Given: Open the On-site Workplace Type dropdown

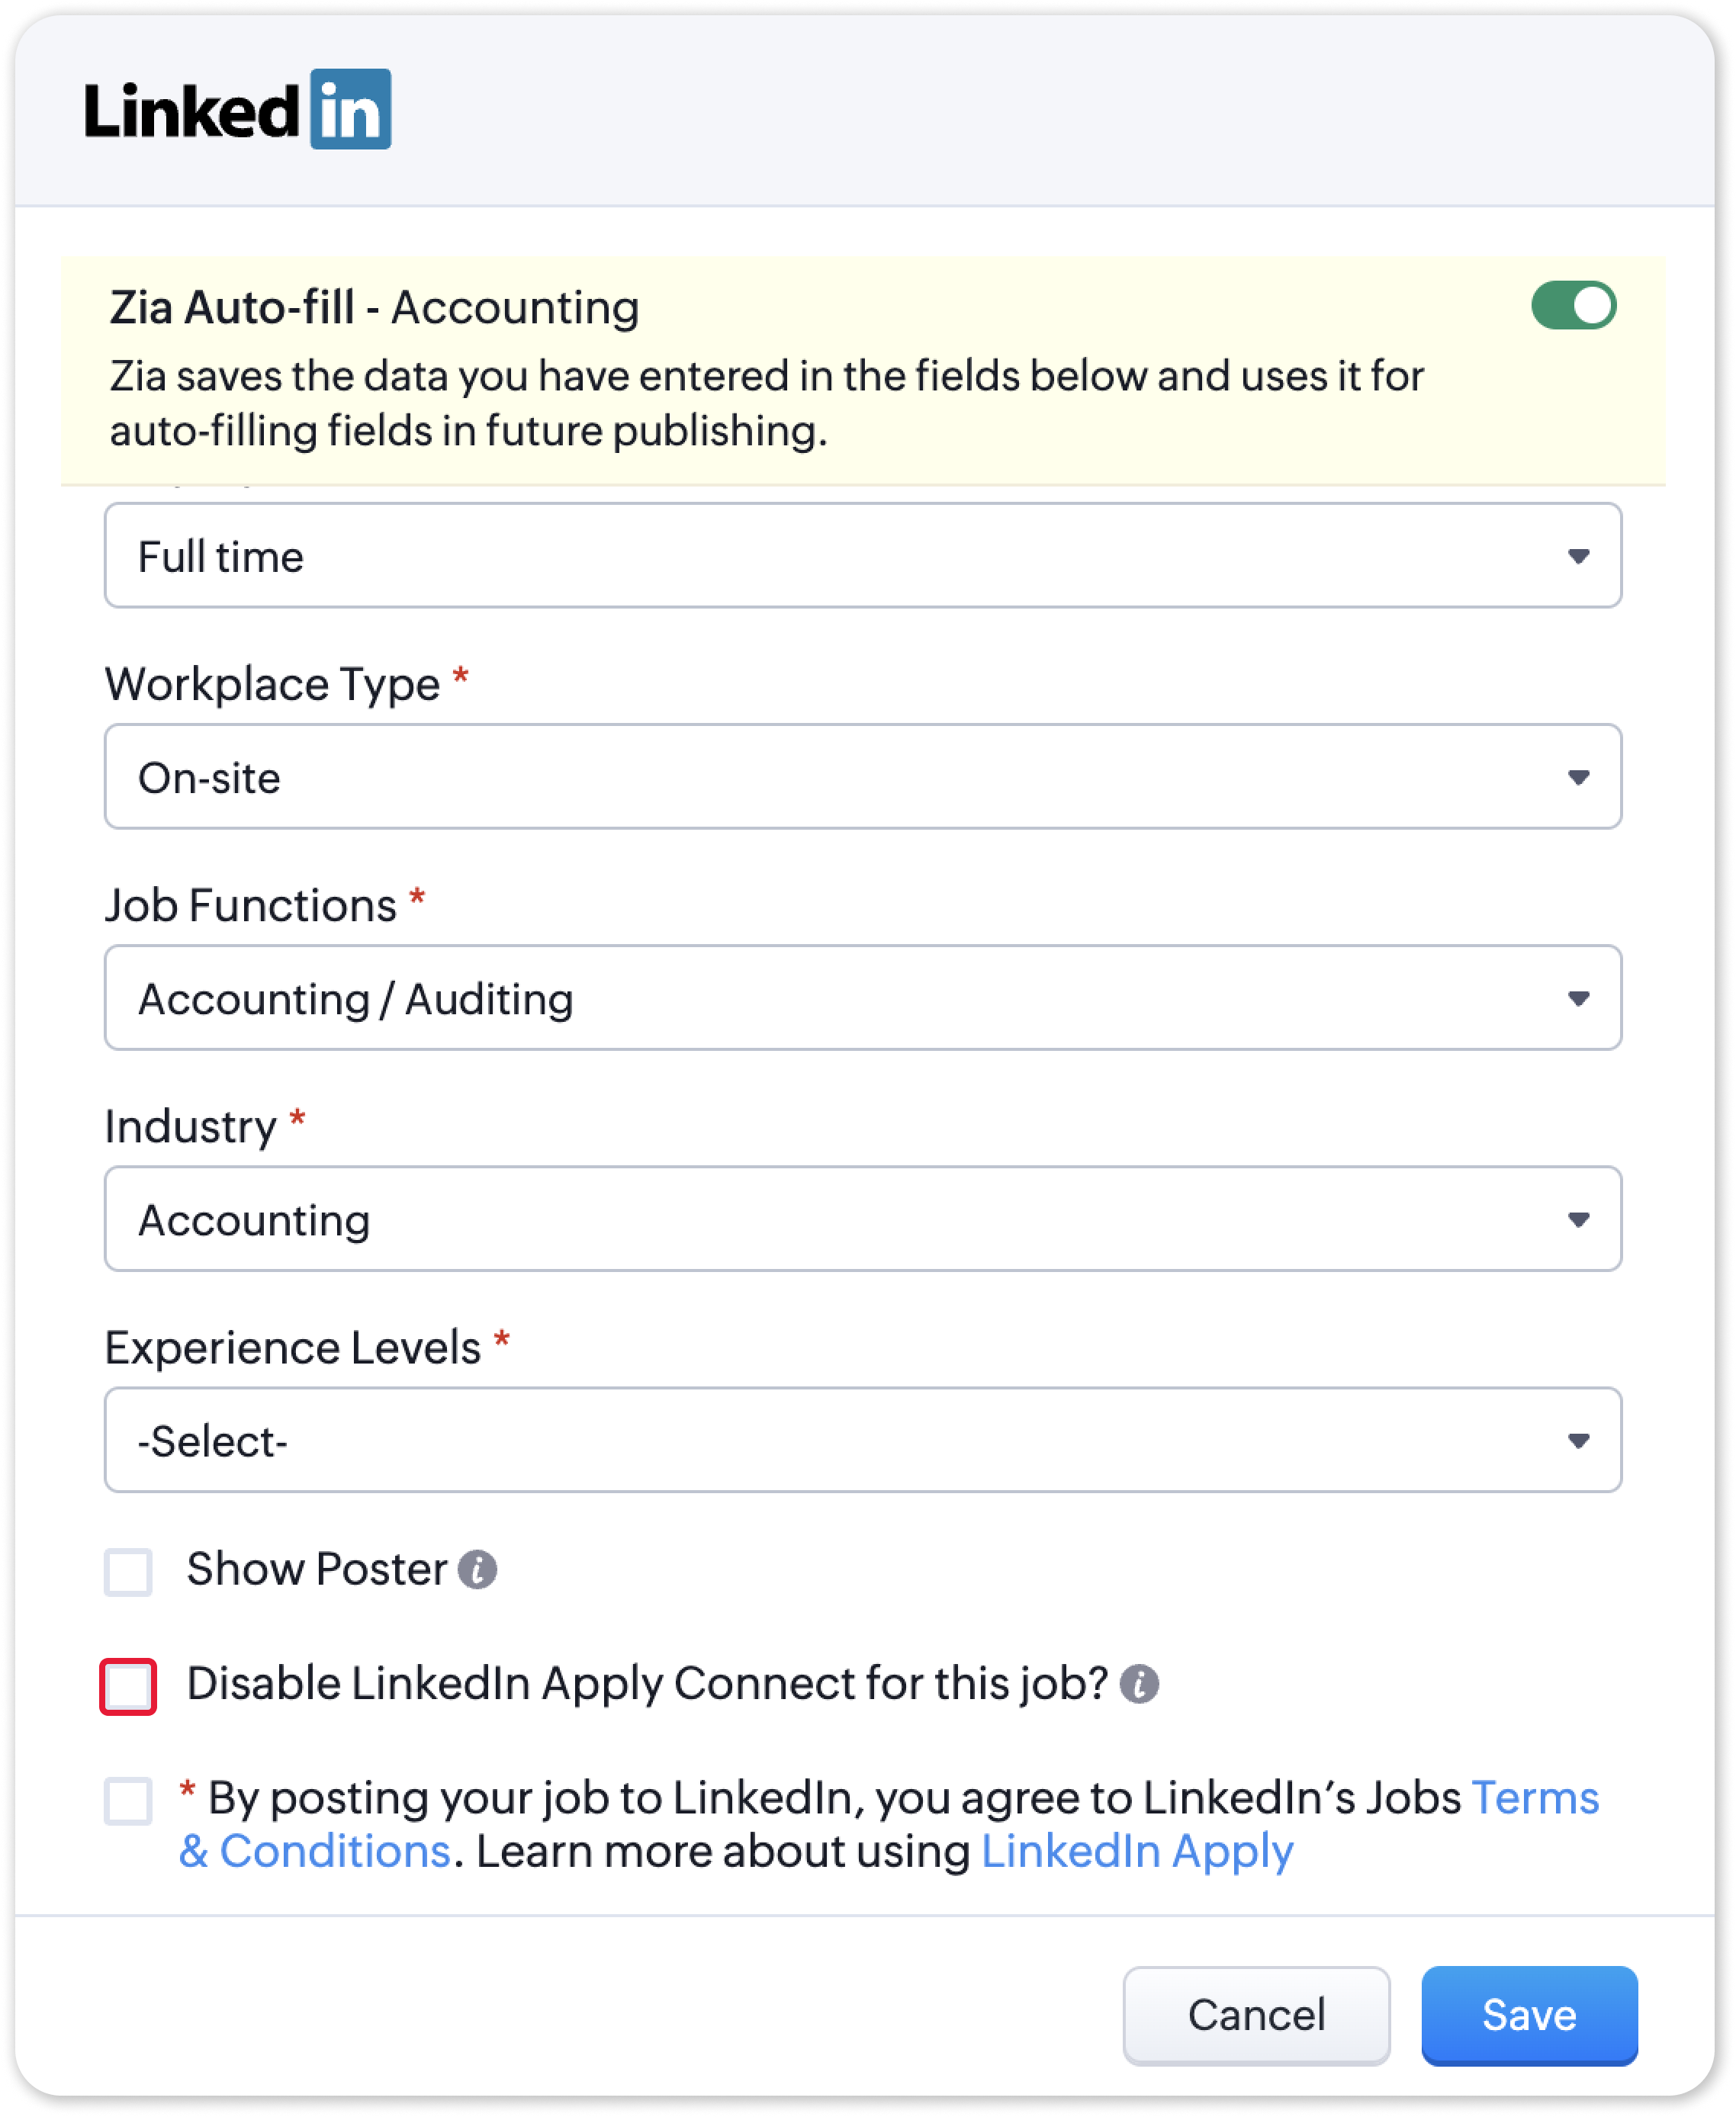Looking at the screenshot, I should (x=862, y=776).
